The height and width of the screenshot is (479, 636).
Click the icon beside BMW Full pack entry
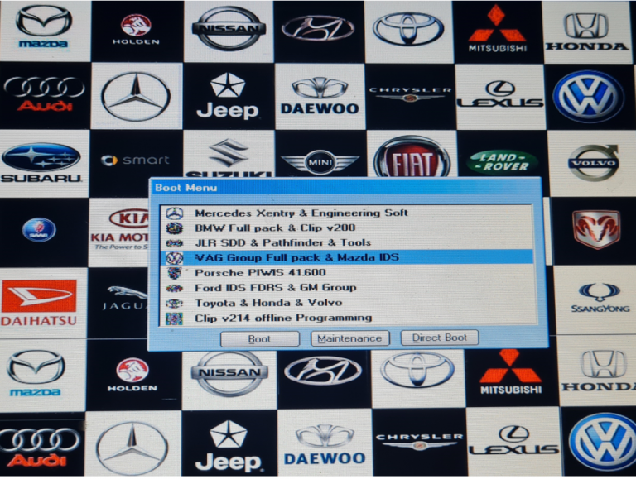[175, 228]
